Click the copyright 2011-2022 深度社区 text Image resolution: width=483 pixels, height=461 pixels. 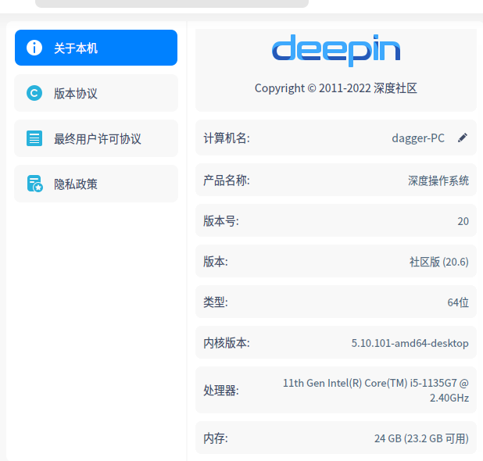click(x=336, y=88)
